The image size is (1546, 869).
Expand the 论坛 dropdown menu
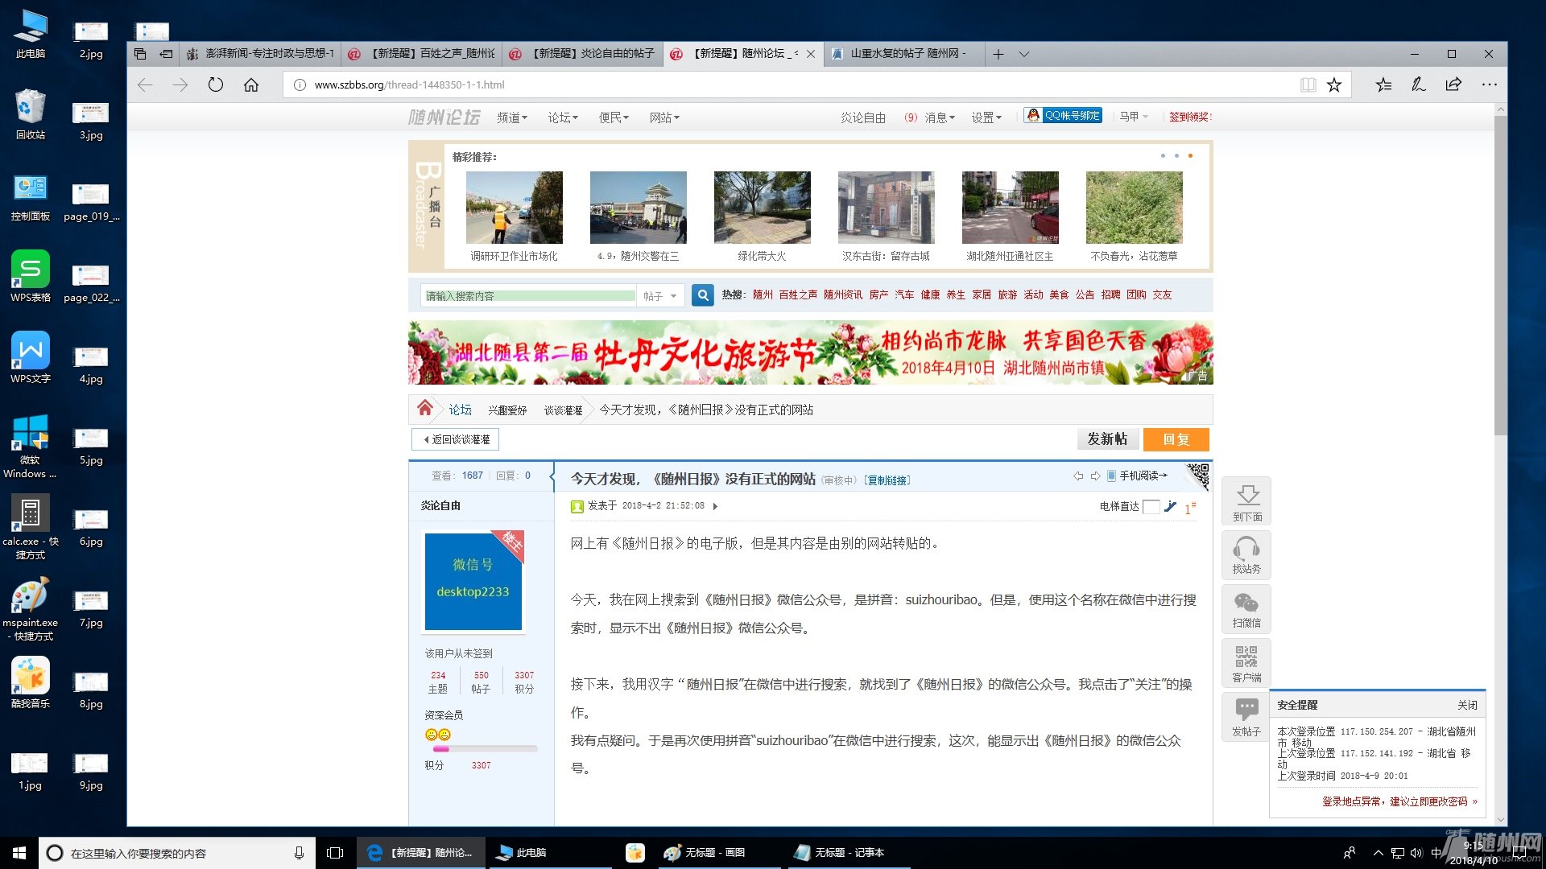coord(563,117)
